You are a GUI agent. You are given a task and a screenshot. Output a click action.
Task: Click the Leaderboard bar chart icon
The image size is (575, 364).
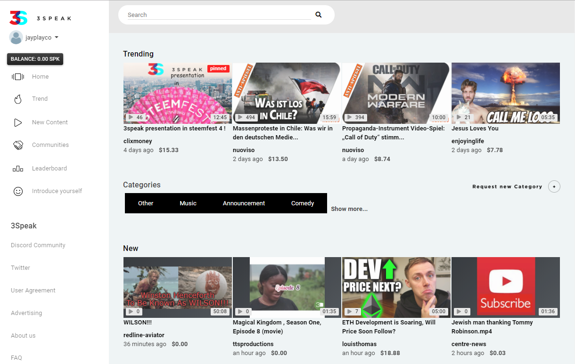coord(18,169)
